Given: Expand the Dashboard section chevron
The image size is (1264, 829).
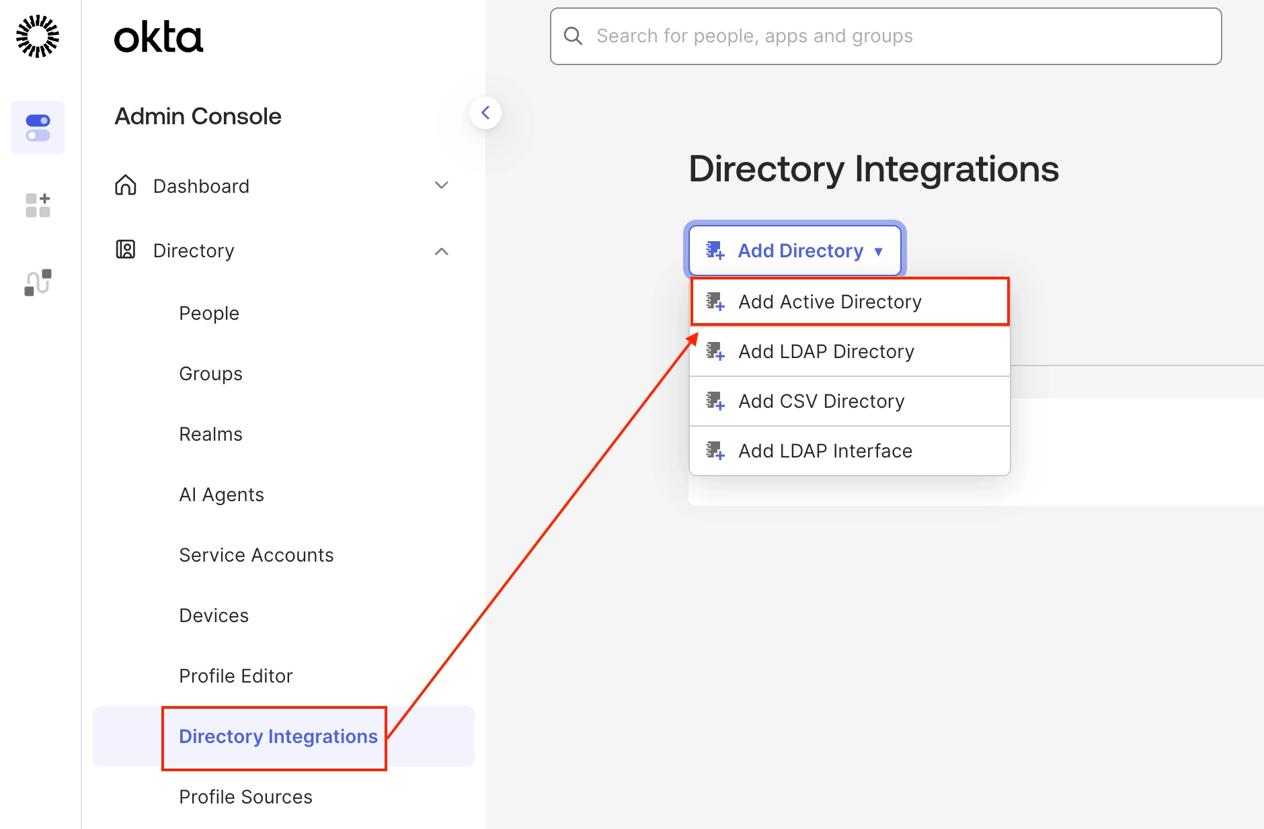Looking at the screenshot, I should click(441, 185).
